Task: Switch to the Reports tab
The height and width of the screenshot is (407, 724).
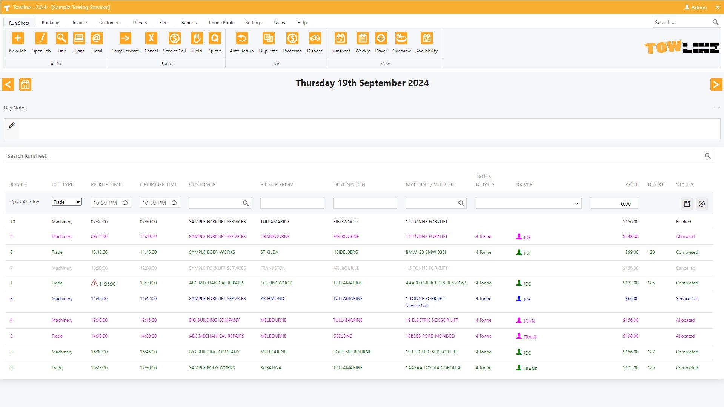Action: click(x=189, y=23)
